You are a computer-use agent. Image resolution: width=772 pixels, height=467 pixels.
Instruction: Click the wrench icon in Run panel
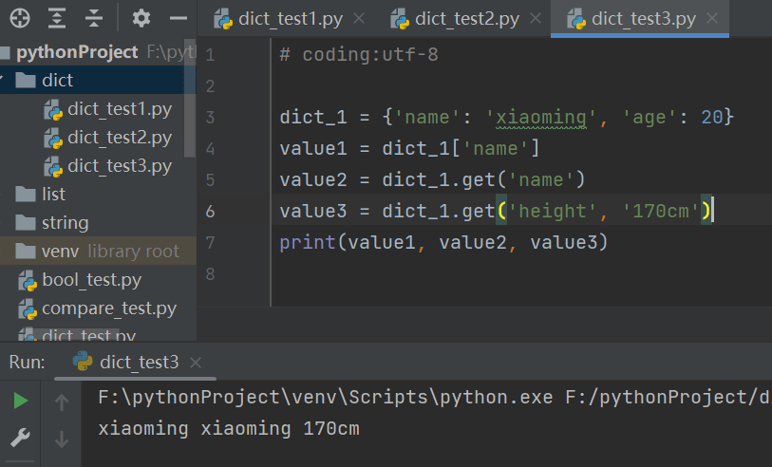click(20, 438)
